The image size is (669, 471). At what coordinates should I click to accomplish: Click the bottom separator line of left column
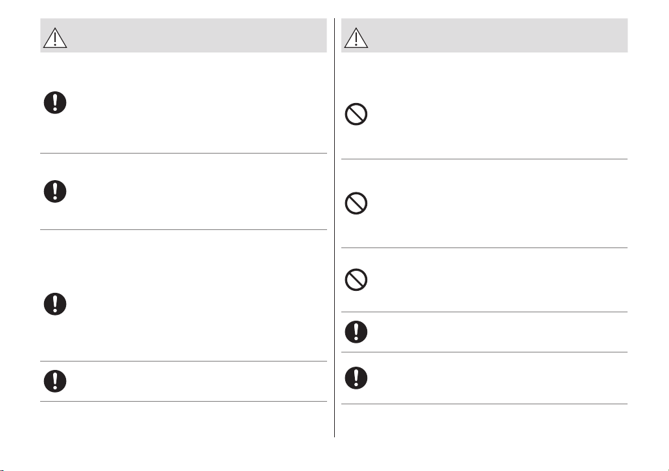[x=183, y=402]
